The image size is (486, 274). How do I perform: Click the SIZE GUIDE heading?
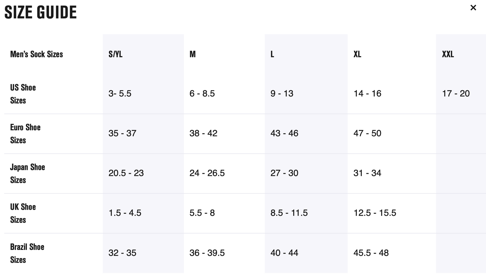tap(40, 12)
